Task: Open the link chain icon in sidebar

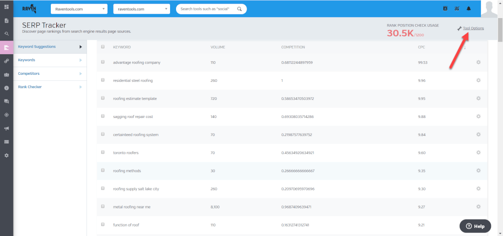Action: click(x=7, y=61)
